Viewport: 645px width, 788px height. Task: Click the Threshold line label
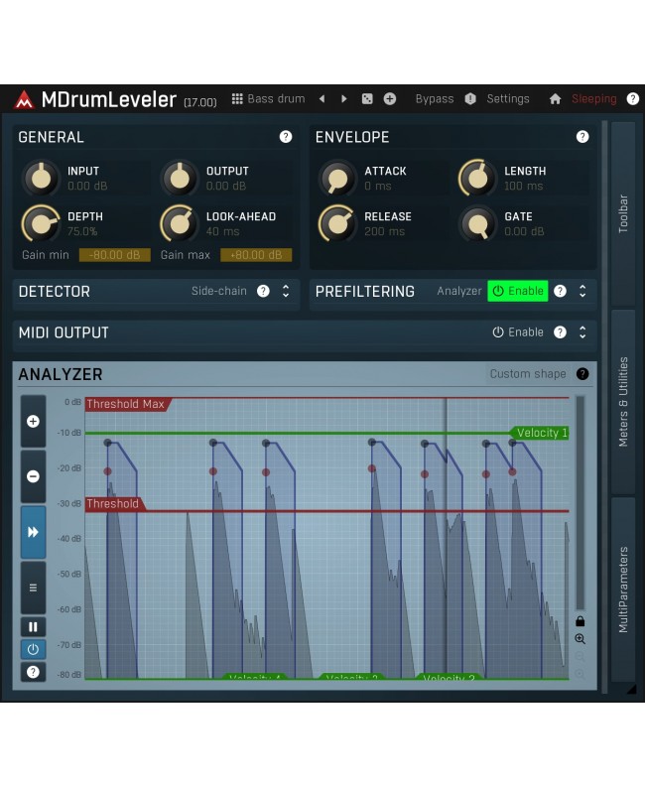click(x=112, y=503)
